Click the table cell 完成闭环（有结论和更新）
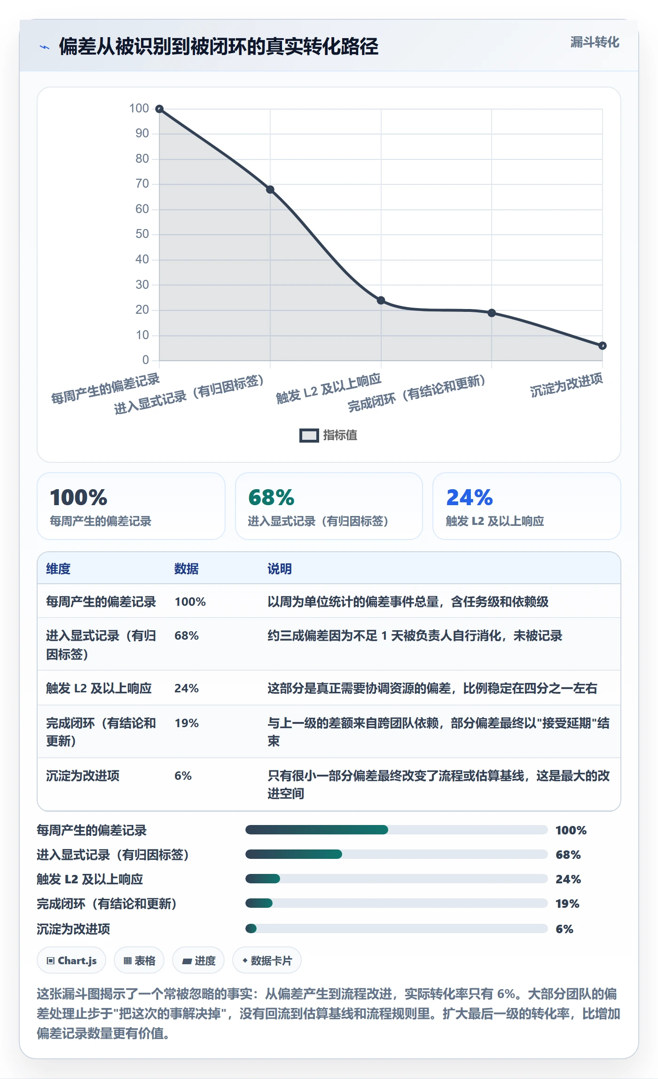Image resolution: width=658 pixels, height=1079 pixels. 101,732
